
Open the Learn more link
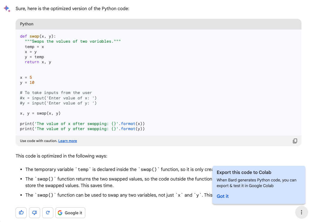click(x=68, y=141)
